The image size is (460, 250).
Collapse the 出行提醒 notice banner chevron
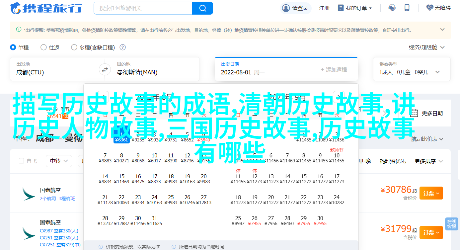tap(442, 30)
